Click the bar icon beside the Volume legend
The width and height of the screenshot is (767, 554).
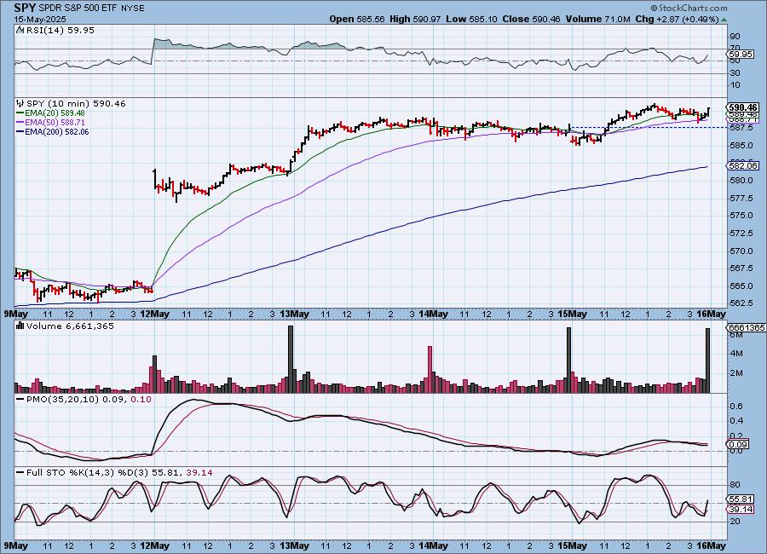click(x=20, y=326)
